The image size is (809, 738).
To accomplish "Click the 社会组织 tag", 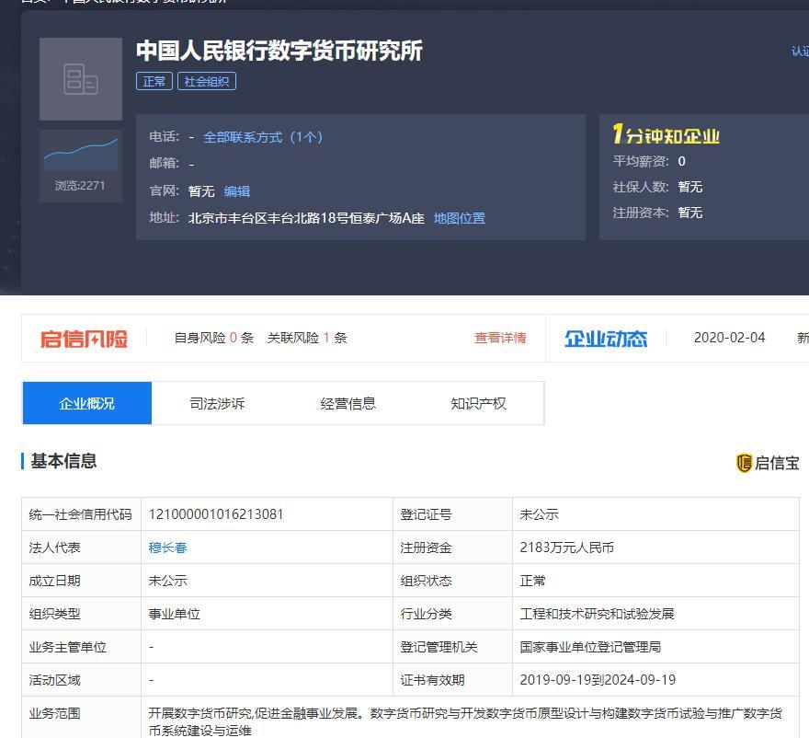I will [207, 81].
